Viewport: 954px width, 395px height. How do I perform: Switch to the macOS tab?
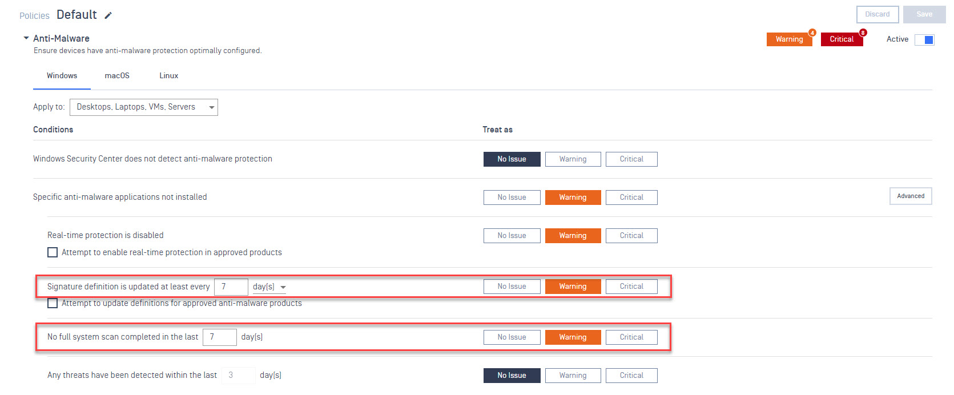coord(117,76)
